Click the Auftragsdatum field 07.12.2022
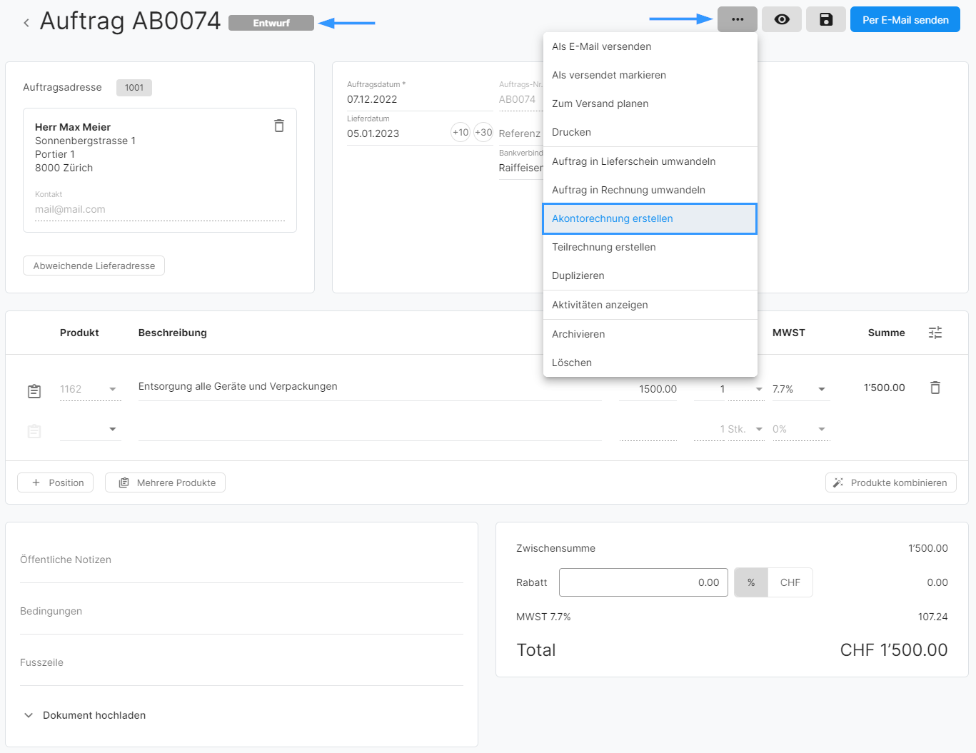Image resolution: width=976 pixels, height=753 pixels. click(420, 99)
